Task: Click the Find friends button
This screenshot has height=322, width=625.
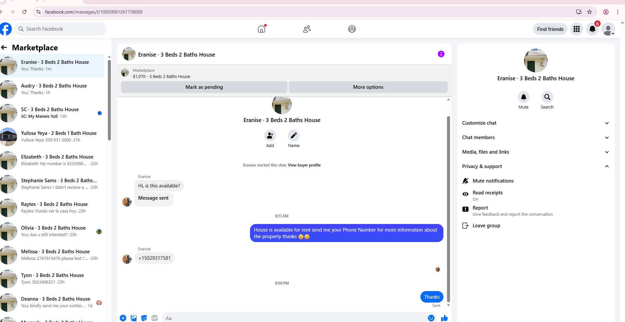Action: pyautogui.click(x=550, y=29)
